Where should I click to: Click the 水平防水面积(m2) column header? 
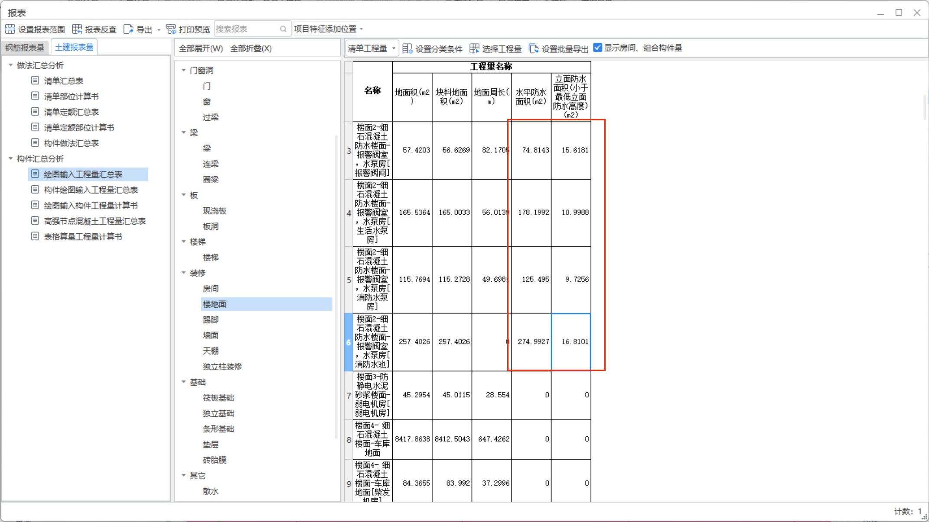coord(531,97)
